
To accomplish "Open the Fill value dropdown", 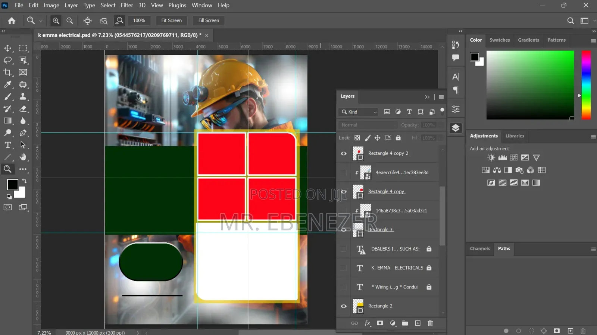I will (x=440, y=138).
